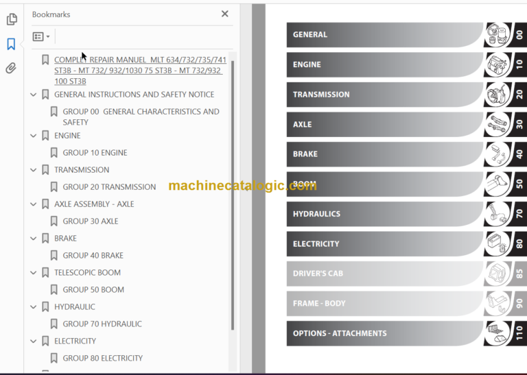Click bookmark icon beside GROUP 40 BRAKE
Image resolution: width=527 pixels, height=375 pixels.
click(54, 256)
